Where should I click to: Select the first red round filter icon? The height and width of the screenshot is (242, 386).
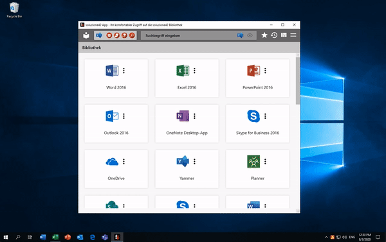[109, 35]
